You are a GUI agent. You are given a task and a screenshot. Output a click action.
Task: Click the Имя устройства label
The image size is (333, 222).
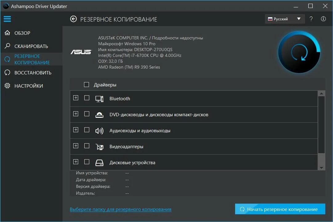tap(92, 173)
